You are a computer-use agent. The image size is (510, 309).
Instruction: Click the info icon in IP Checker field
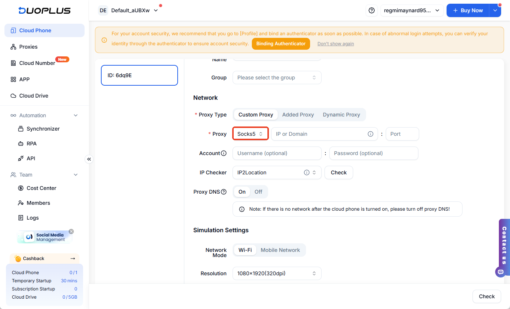[307, 172]
